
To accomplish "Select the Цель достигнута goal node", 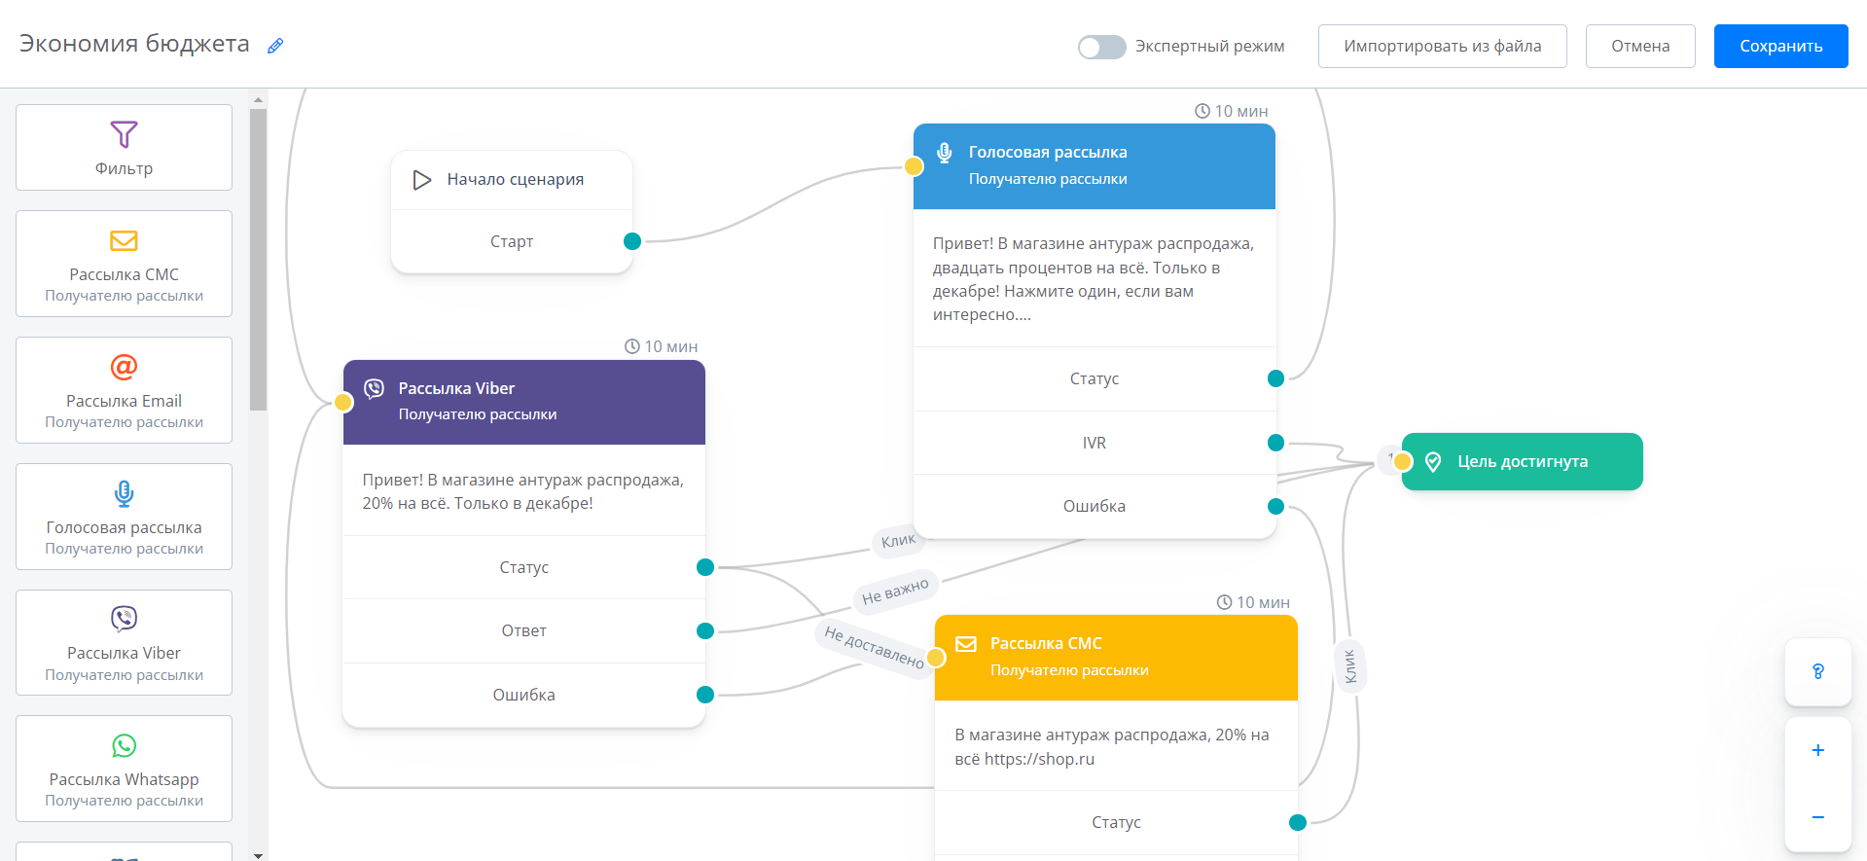I will point(1522,461).
